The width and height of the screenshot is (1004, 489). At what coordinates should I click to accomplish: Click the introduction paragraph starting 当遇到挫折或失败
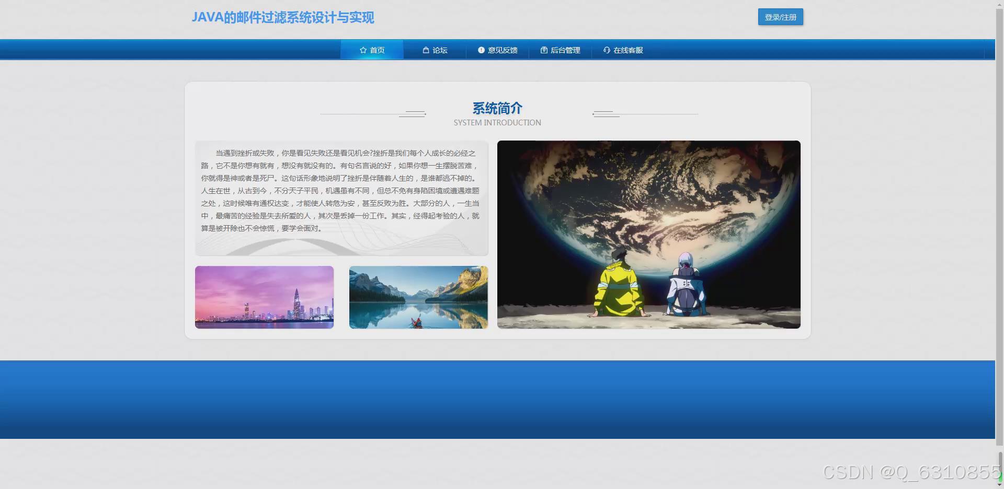coord(340,191)
